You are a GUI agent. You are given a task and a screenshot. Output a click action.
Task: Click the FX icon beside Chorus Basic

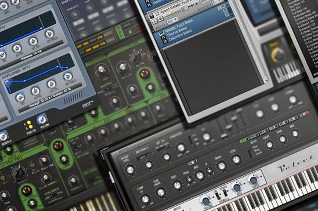(x=163, y=38)
